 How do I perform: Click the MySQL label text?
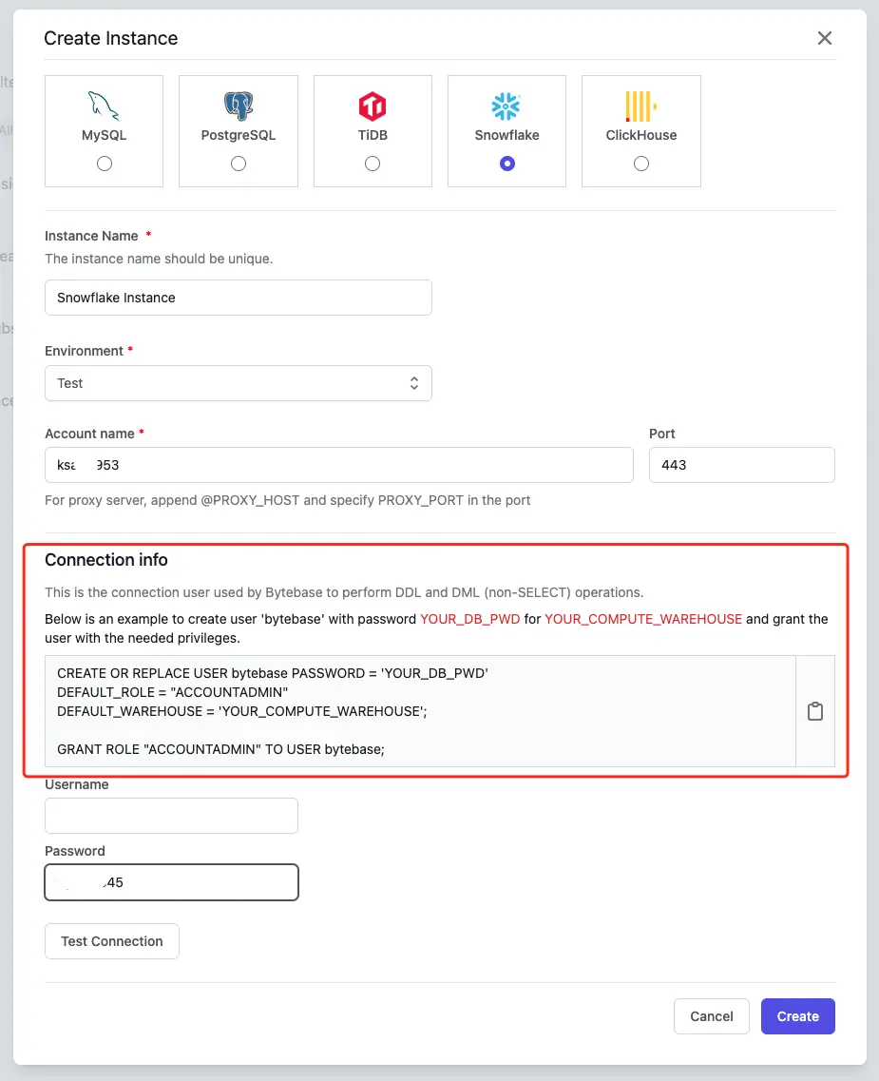[x=104, y=135]
